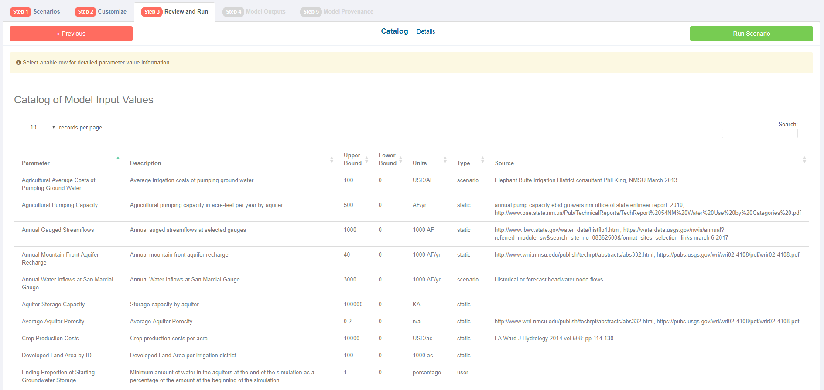The width and height of the screenshot is (824, 390).
Task: Select the Agricultural Pumping Capacity row
Action: (411, 209)
